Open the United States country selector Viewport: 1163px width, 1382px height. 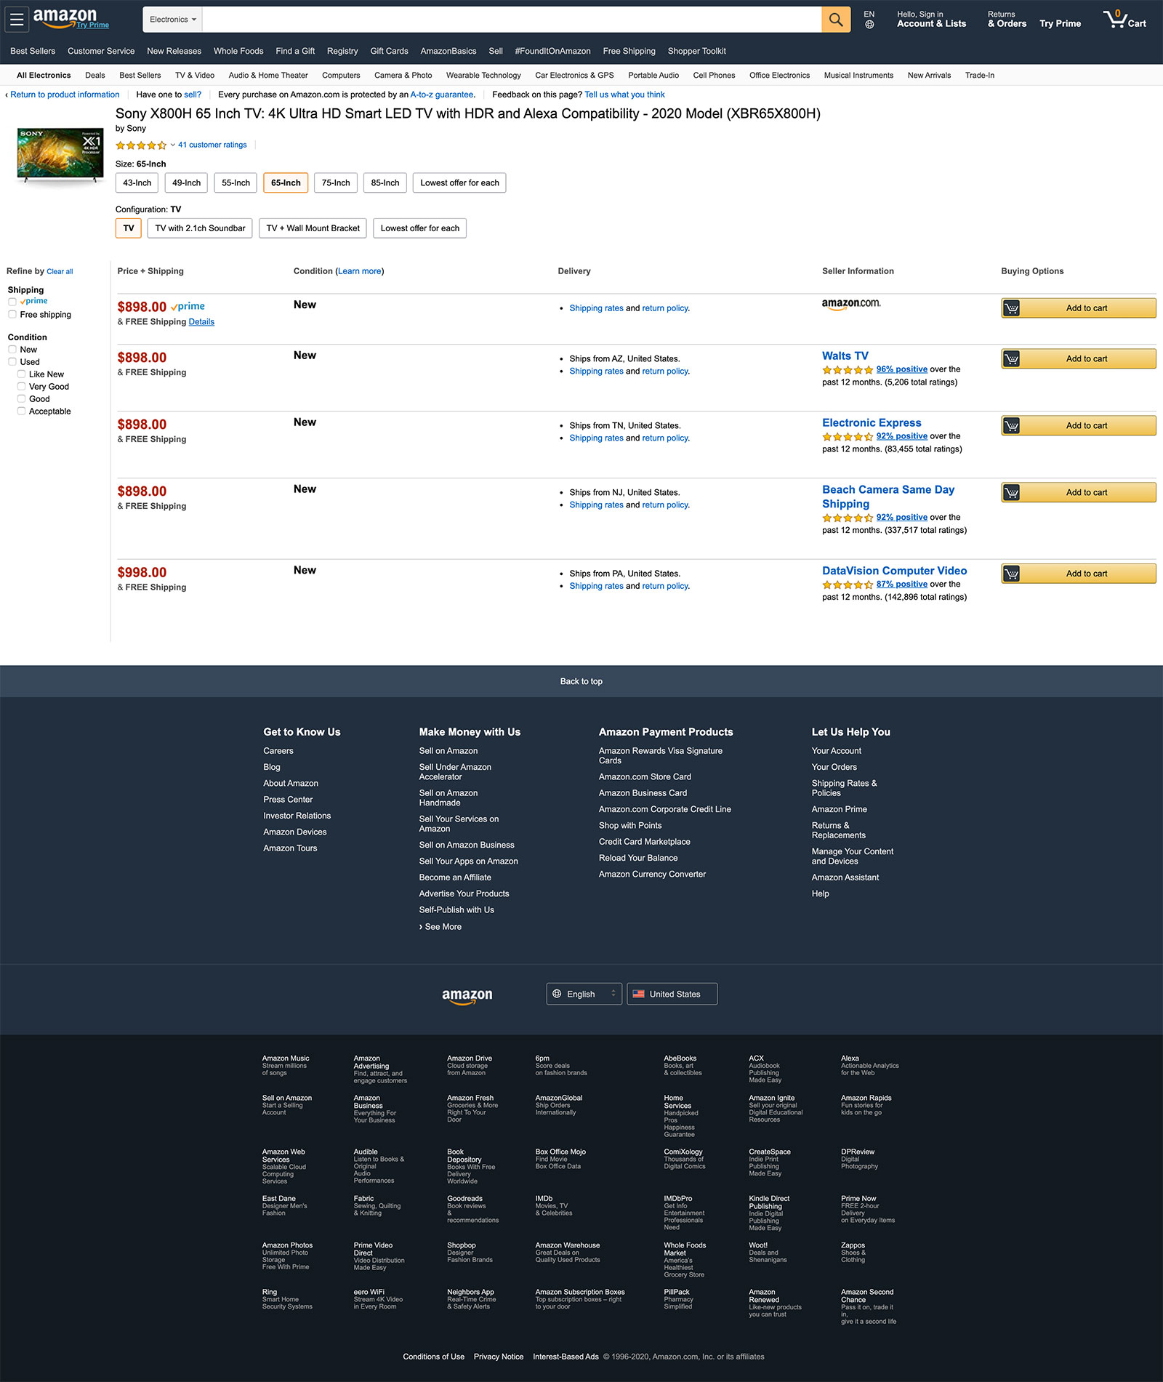[672, 994]
